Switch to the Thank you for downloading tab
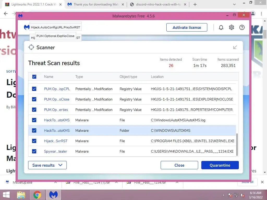 tap(96, 4)
